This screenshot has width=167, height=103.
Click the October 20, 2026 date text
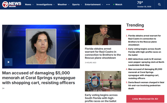pos(144,7)
